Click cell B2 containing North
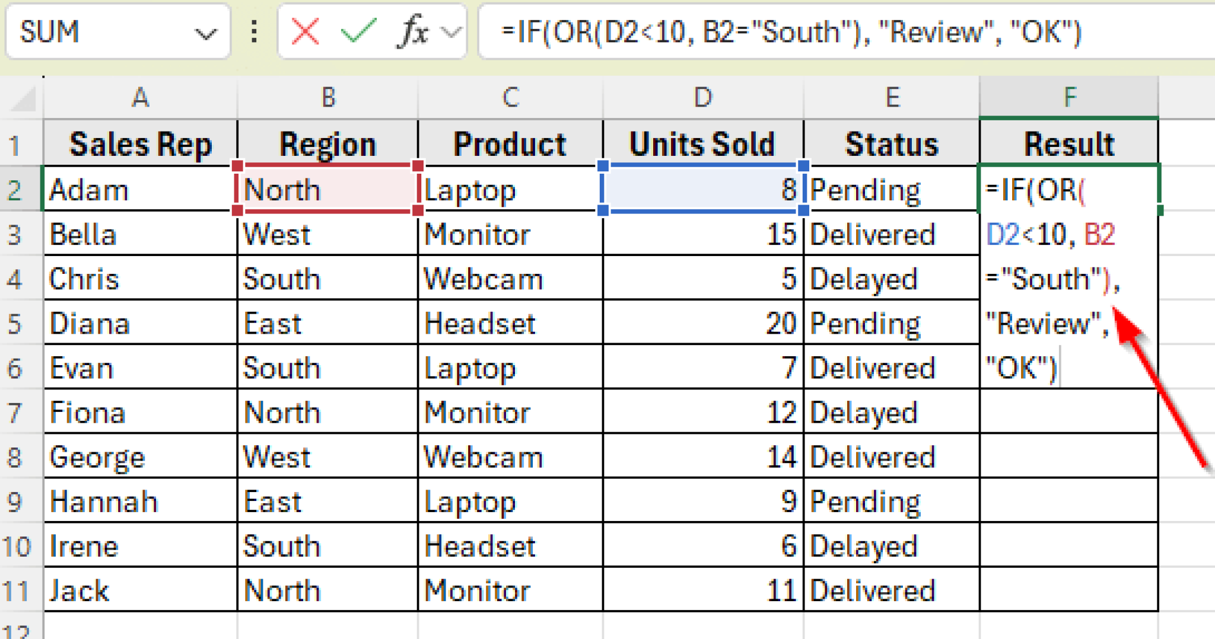1215x639 pixels. pyautogui.click(x=327, y=190)
